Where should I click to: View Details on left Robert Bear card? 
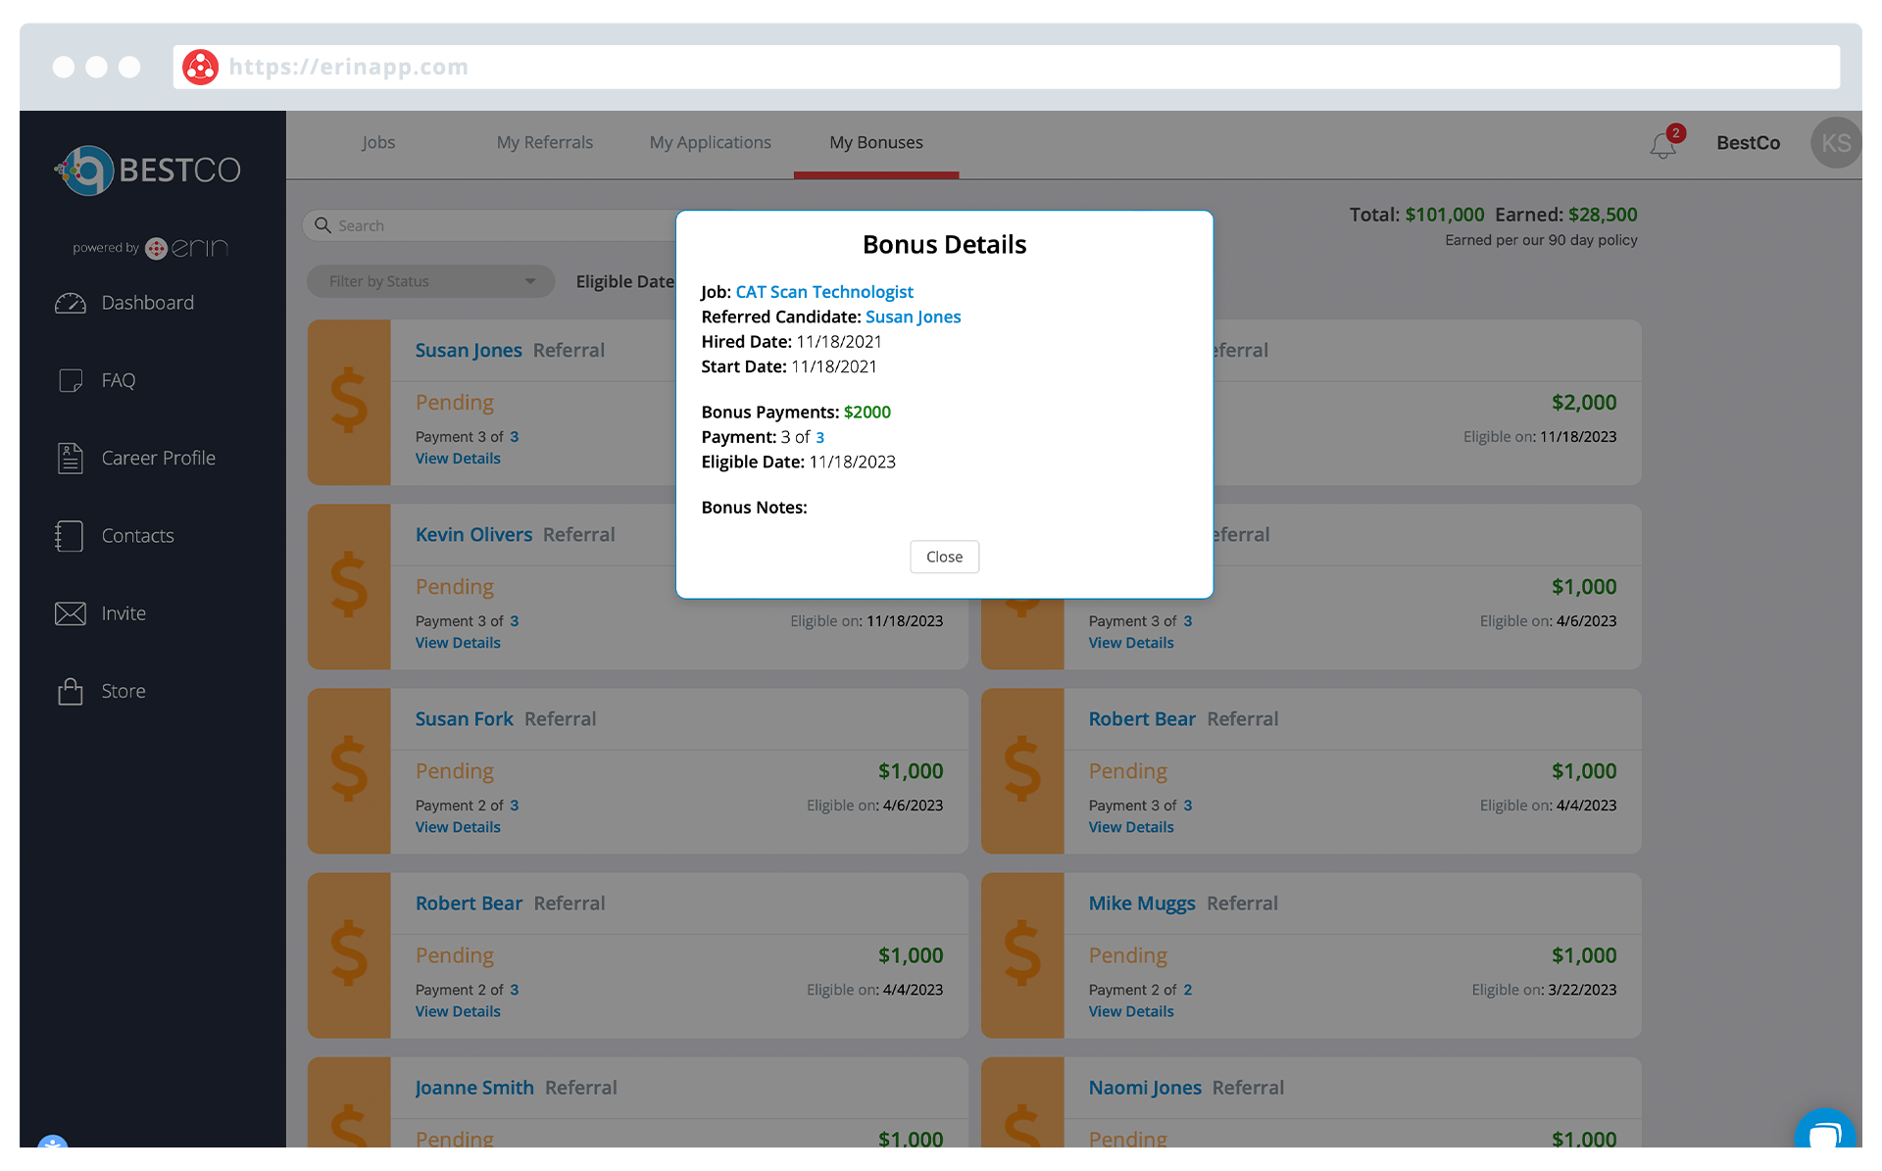[x=458, y=1011]
